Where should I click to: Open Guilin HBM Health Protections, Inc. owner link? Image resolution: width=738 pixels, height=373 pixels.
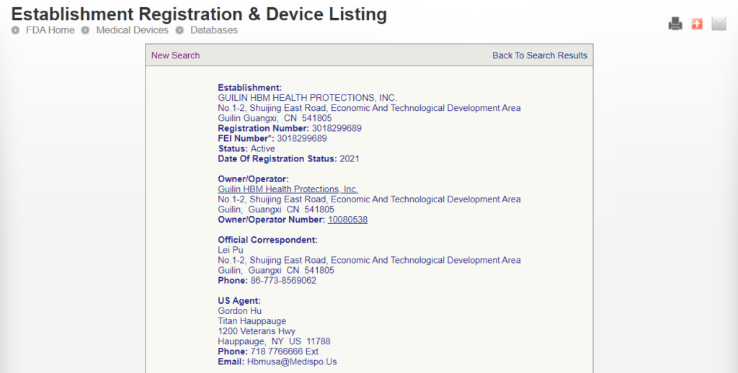click(288, 189)
